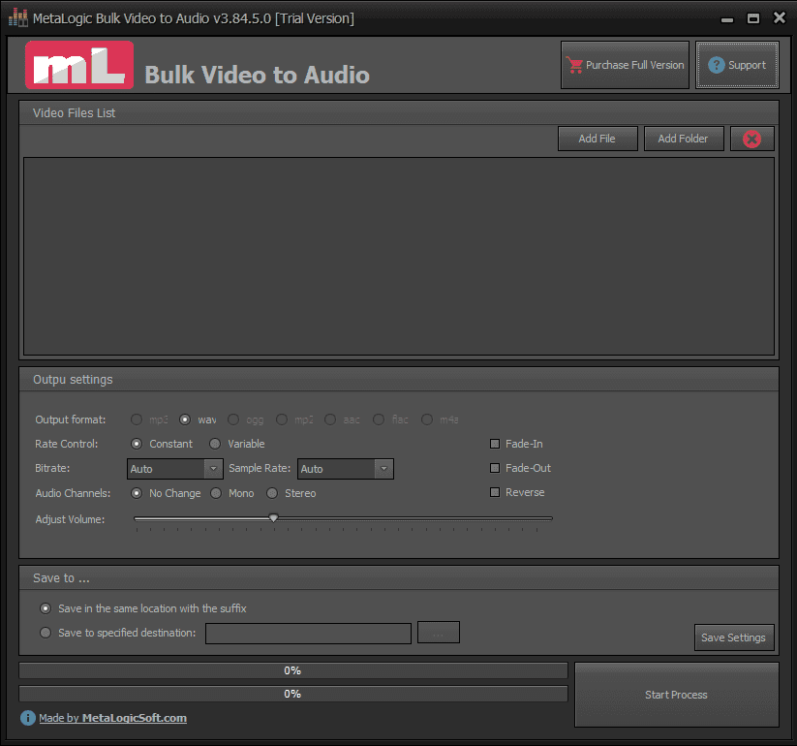Image resolution: width=797 pixels, height=746 pixels.
Task: Click the Adjust Volume slider handle
Action: (273, 518)
